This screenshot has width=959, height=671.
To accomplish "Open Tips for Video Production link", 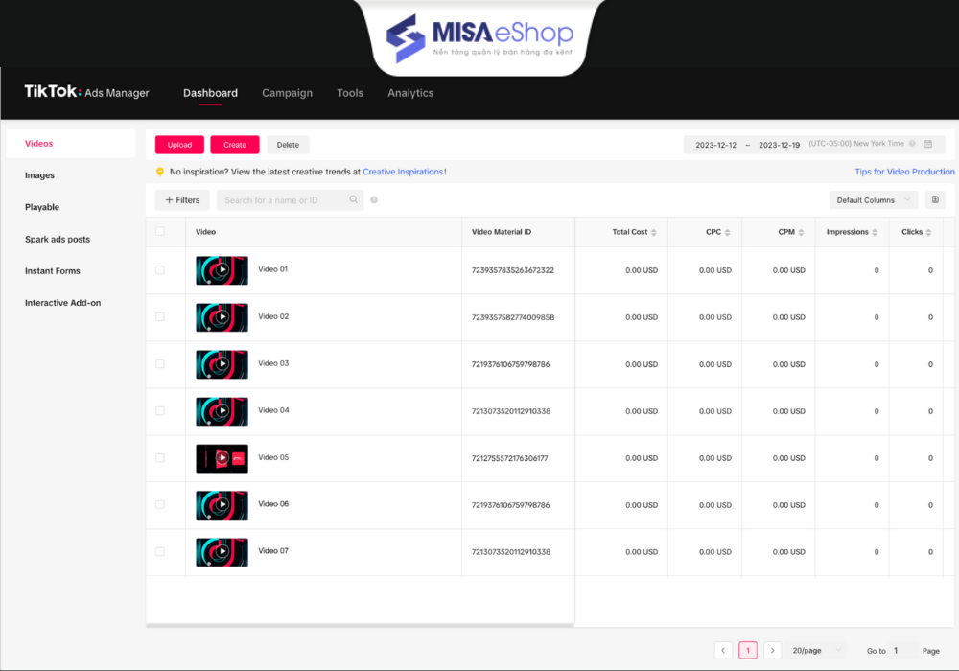I will [904, 172].
